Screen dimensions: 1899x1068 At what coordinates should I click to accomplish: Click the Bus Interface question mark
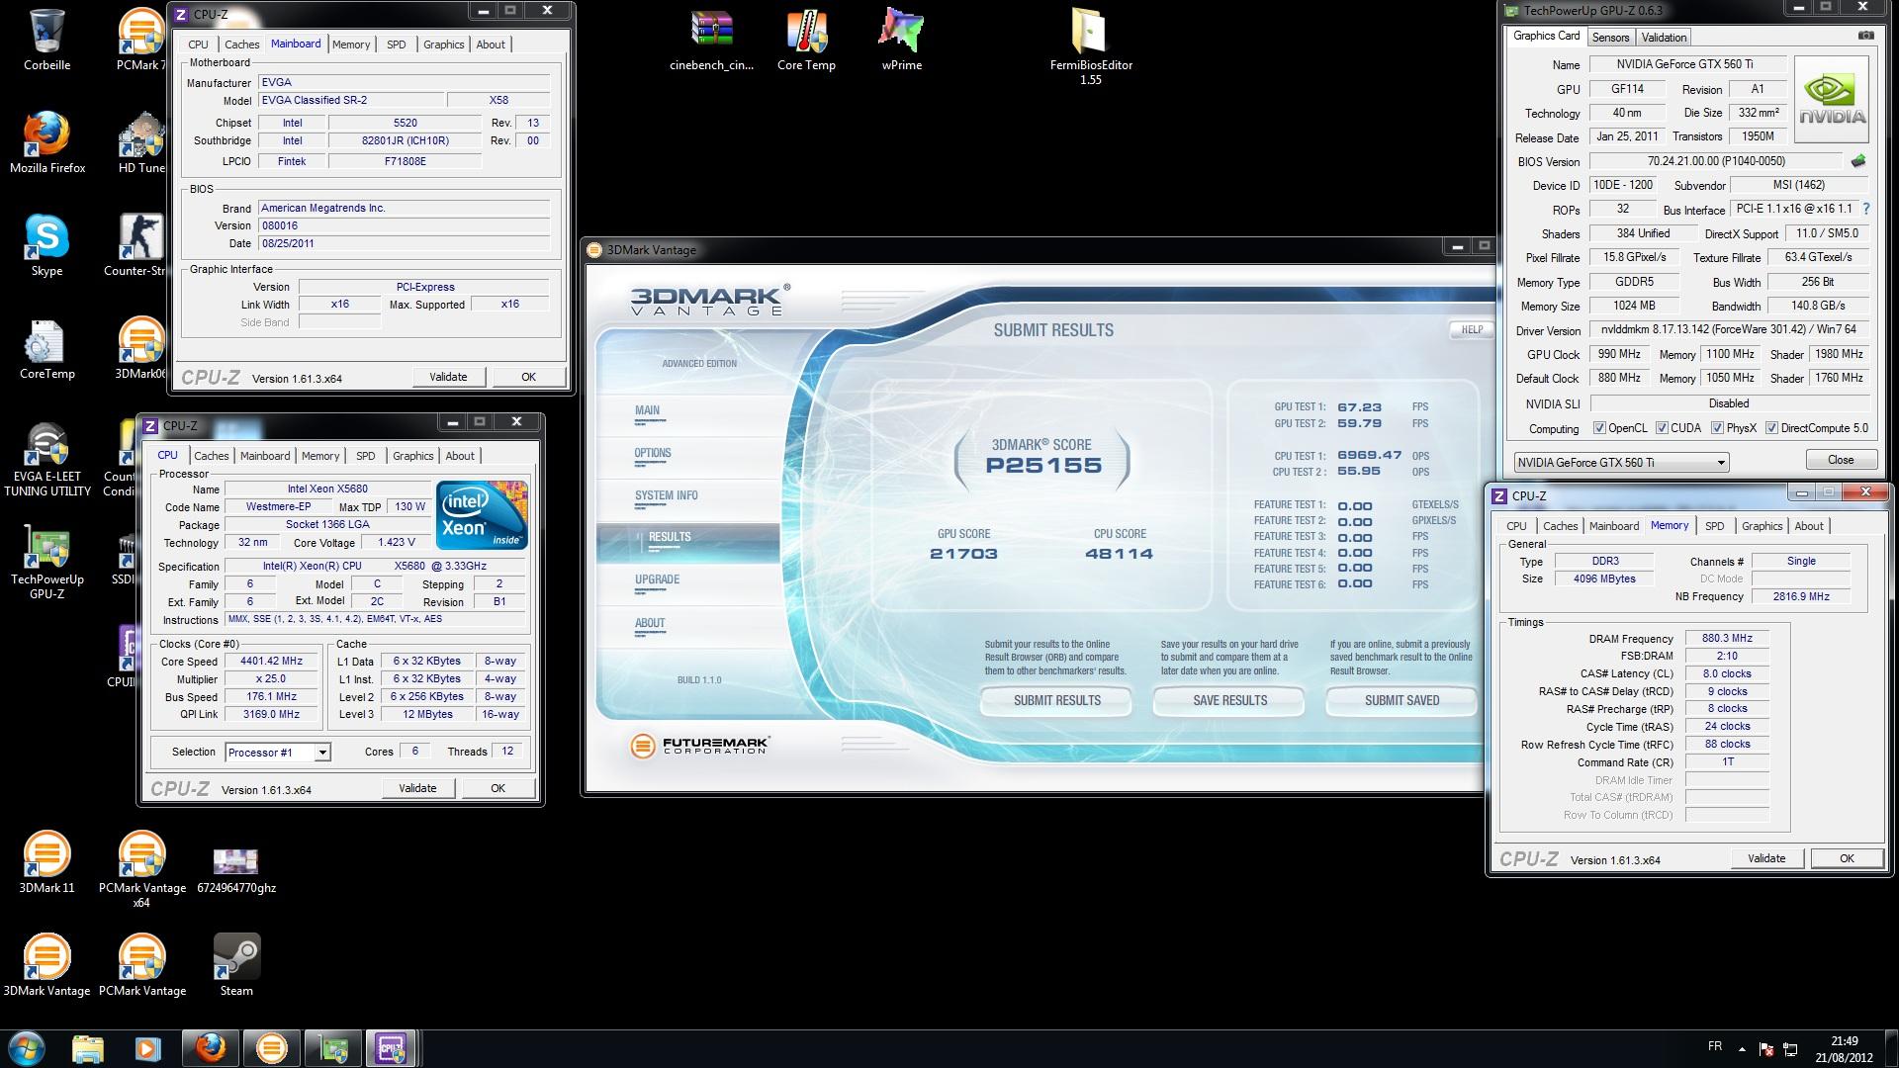1866,209
